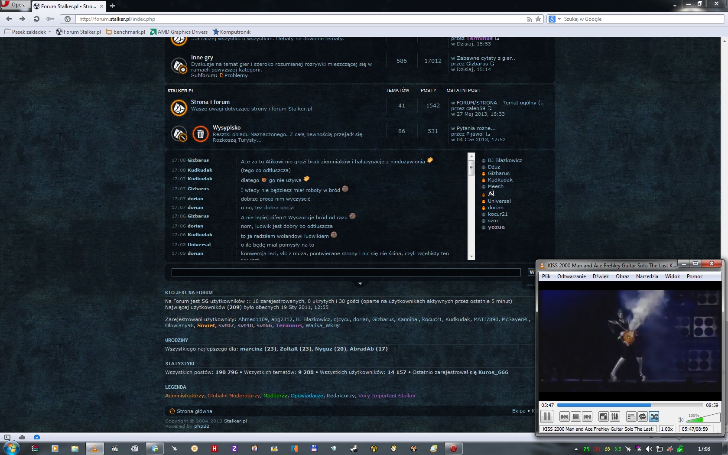Launch Steam from the taskbar
The width and height of the screenshot is (728, 455).
pos(354,448)
